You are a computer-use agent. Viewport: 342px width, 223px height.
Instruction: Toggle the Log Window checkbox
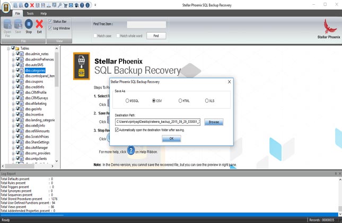pyautogui.click(x=50, y=28)
